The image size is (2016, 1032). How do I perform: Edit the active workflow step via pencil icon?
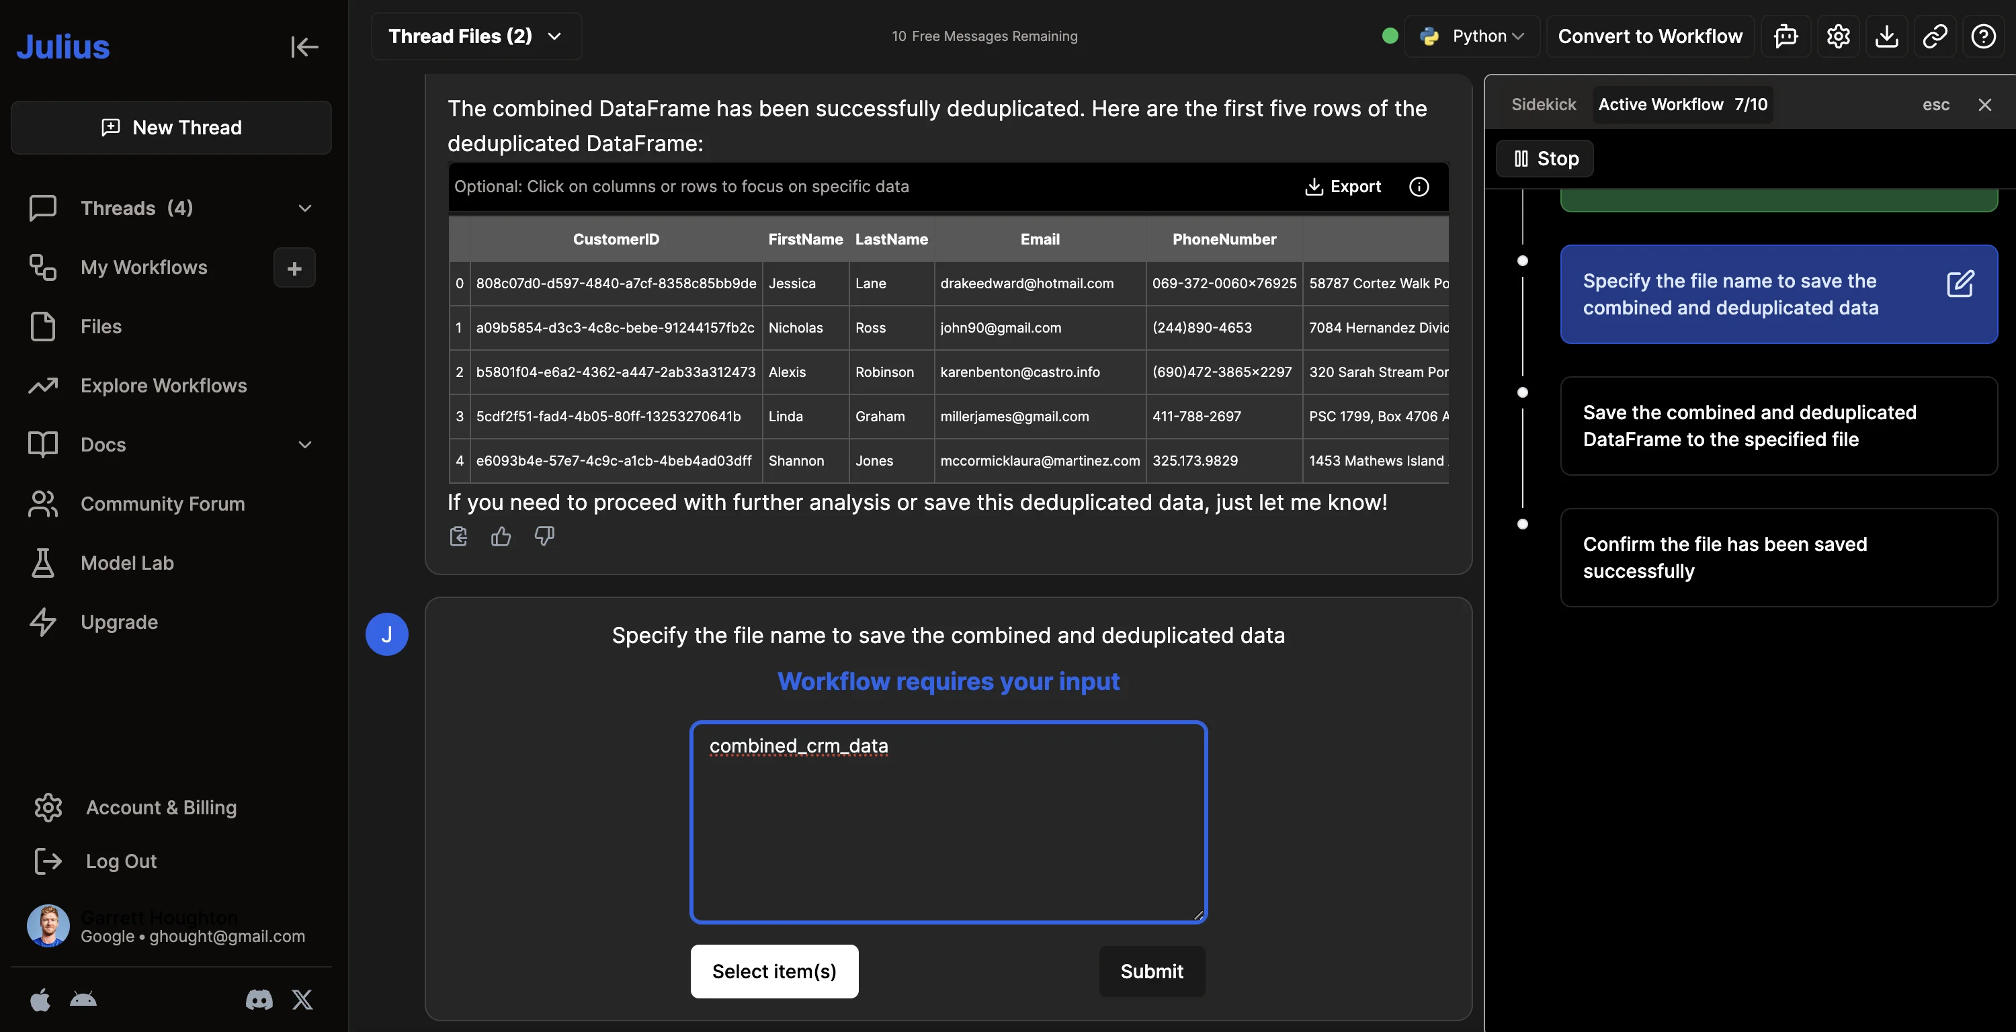coord(1960,284)
